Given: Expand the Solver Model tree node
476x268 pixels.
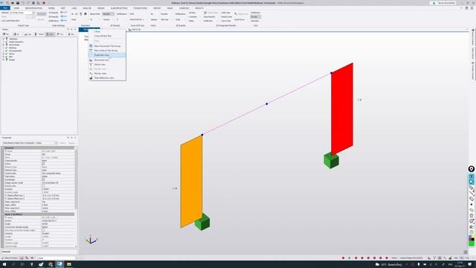Looking at the screenshot, I should point(3,45).
